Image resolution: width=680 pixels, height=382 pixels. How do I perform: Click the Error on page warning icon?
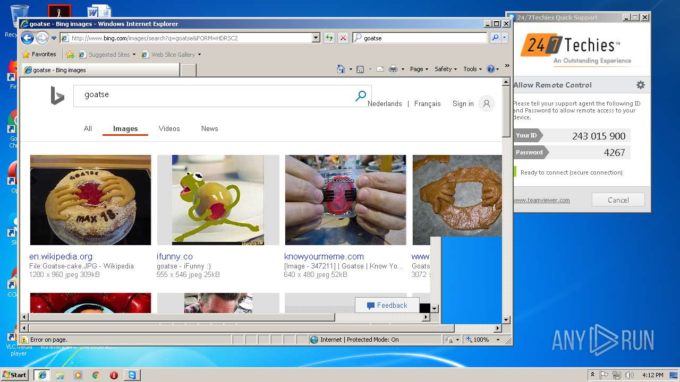(x=24, y=340)
